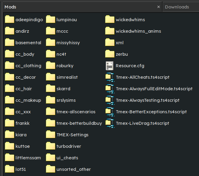
Task: Select the cc_body folder icon
Action: 9,54
